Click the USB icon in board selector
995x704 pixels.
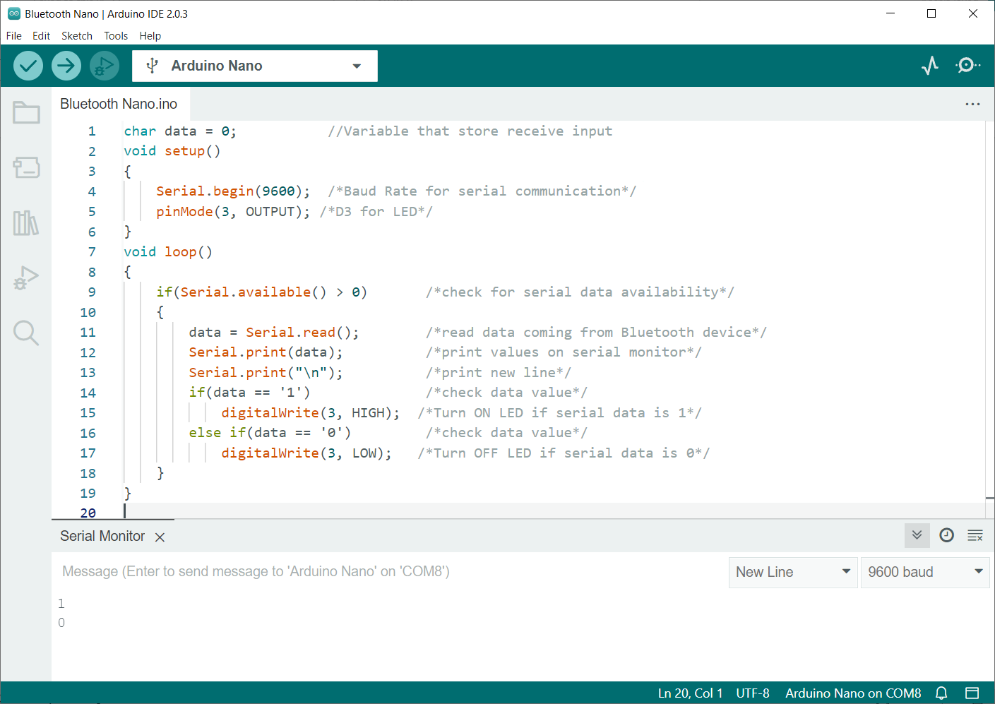[152, 66]
